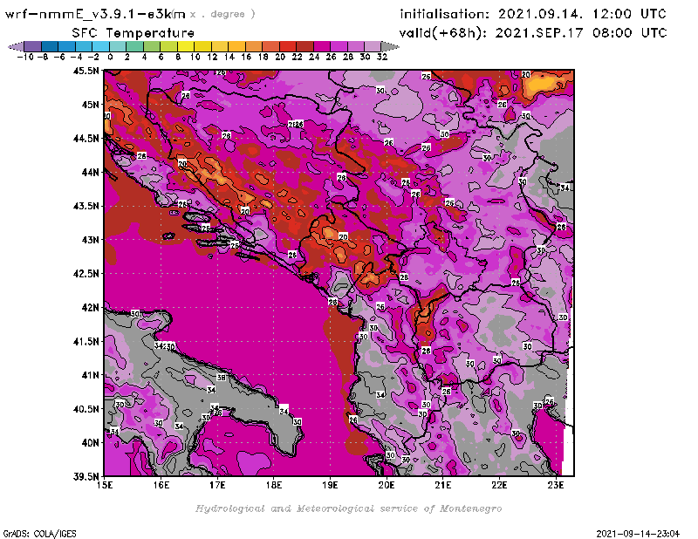The width and height of the screenshot is (698, 539).
Task: Click the '19E' longitude label
Action: [x=331, y=485]
